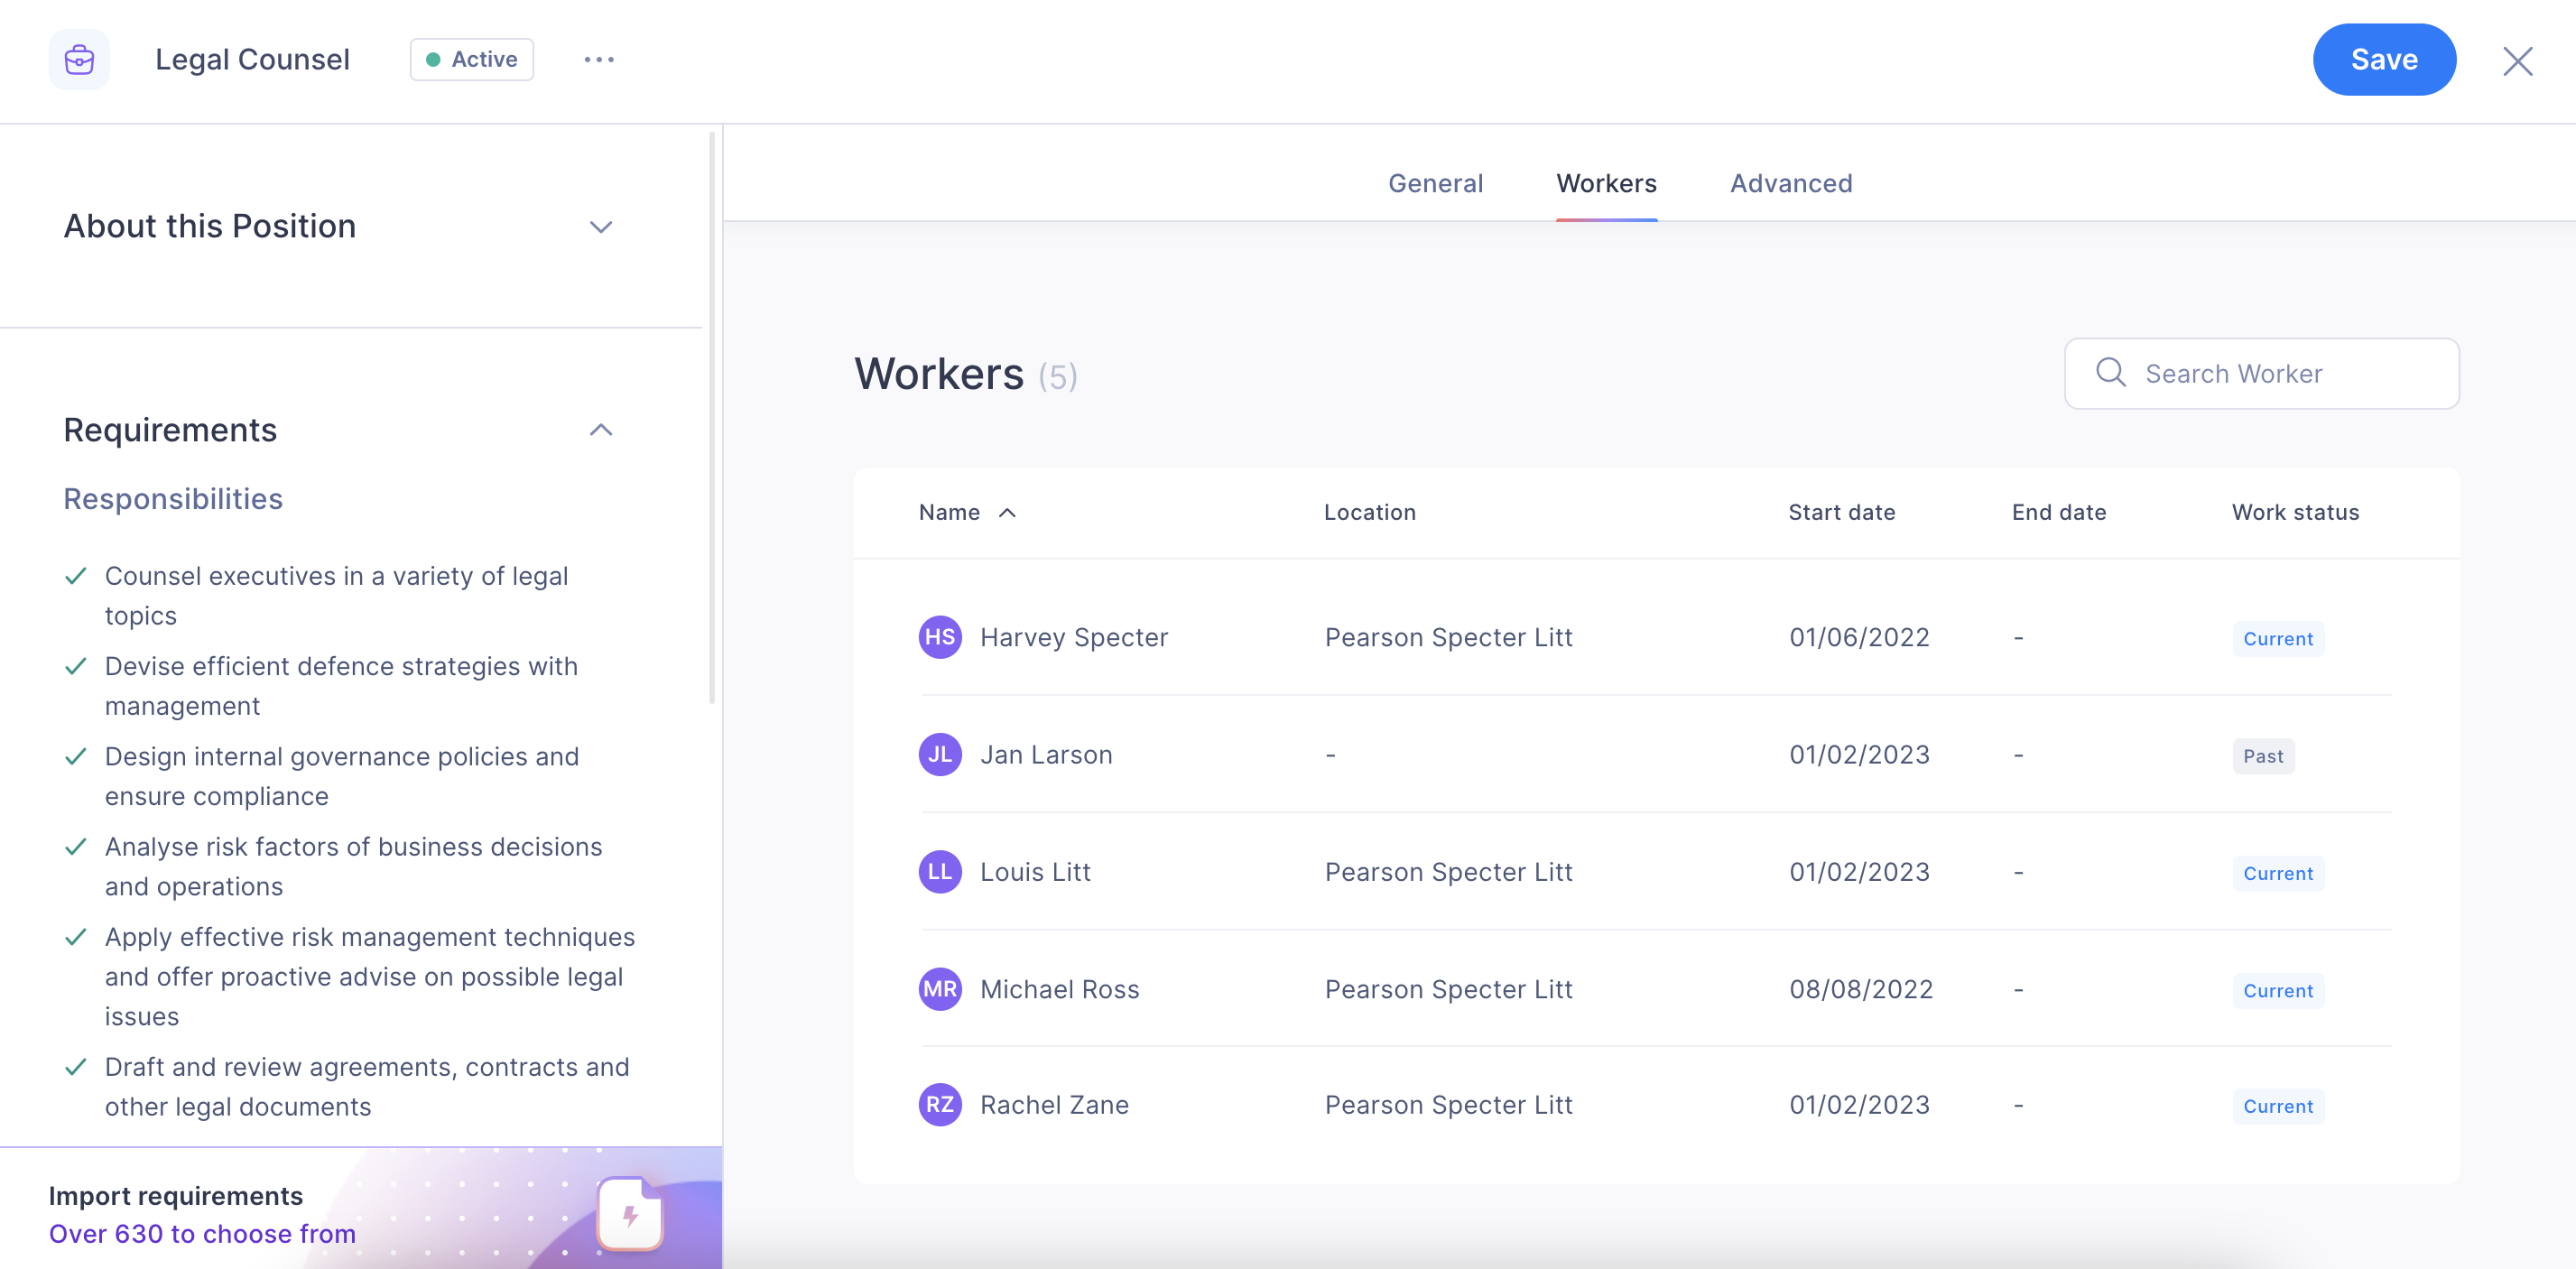Switch to the General tab
The width and height of the screenshot is (2576, 1269).
pyautogui.click(x=1435, y=183)
